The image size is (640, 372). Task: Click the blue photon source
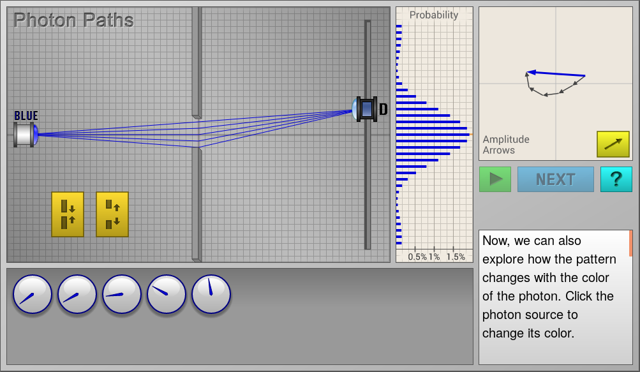pyautogui.click(x=26, y=135)
